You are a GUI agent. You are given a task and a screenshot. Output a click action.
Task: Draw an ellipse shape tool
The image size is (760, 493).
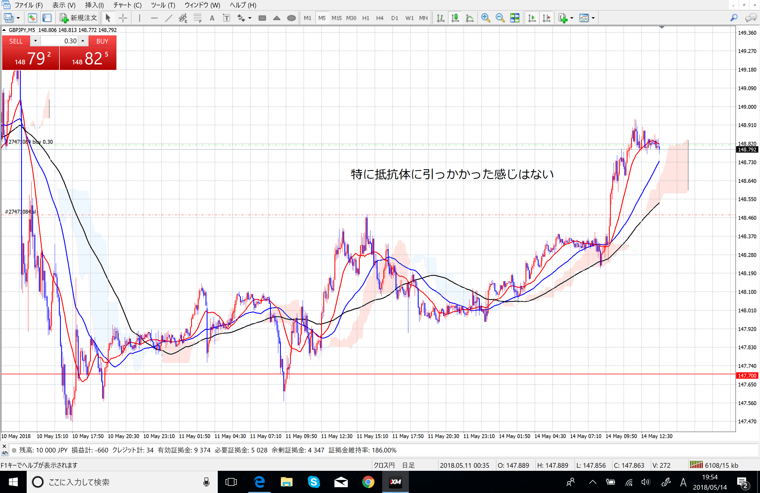291,18
